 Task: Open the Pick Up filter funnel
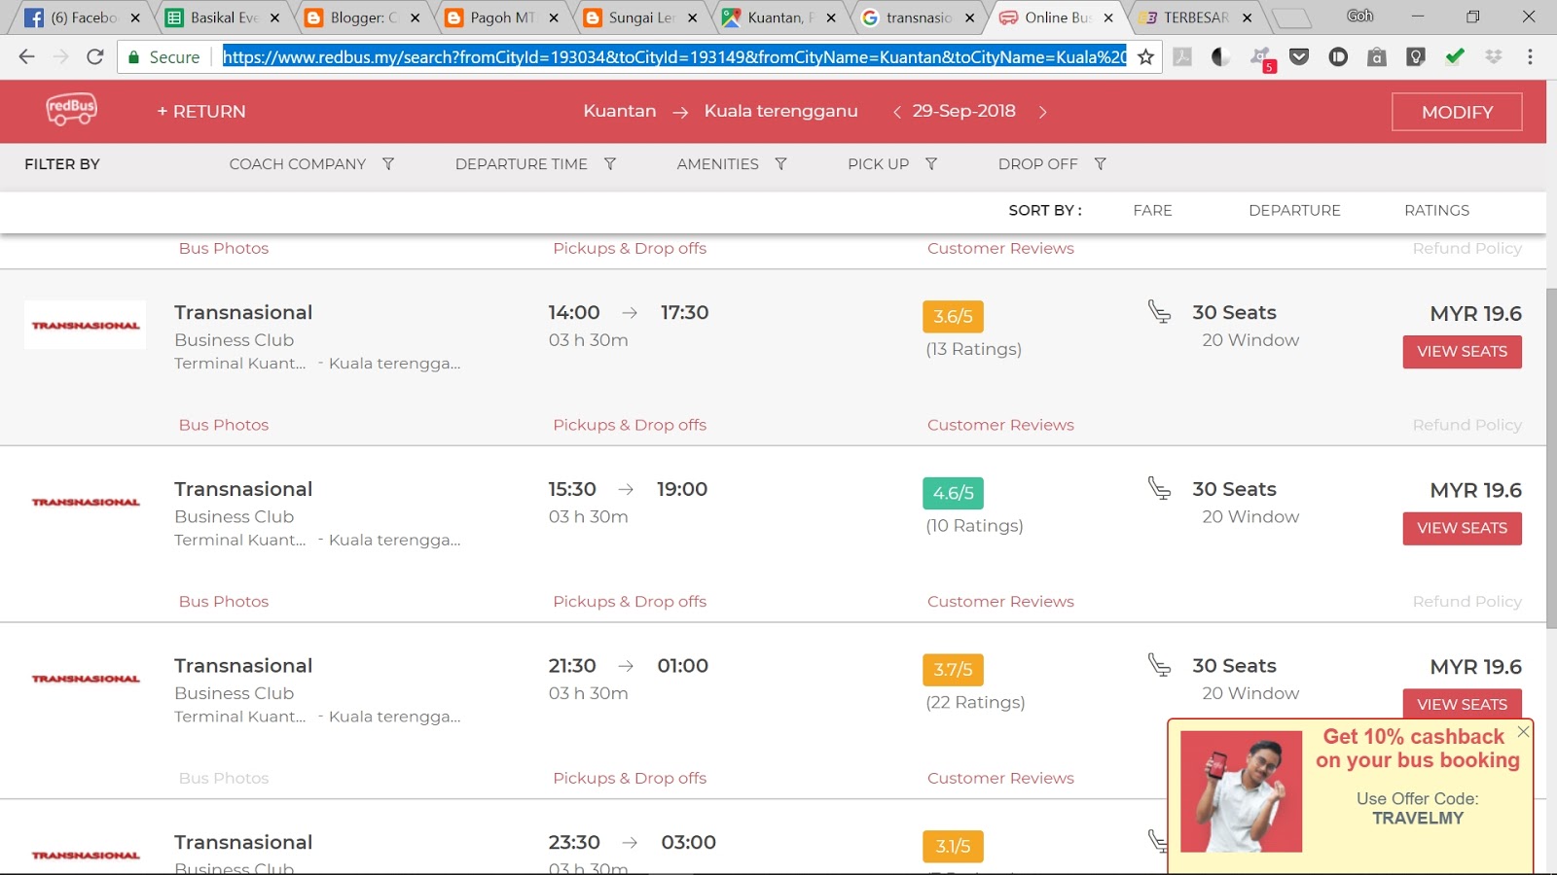coord(931,164)
